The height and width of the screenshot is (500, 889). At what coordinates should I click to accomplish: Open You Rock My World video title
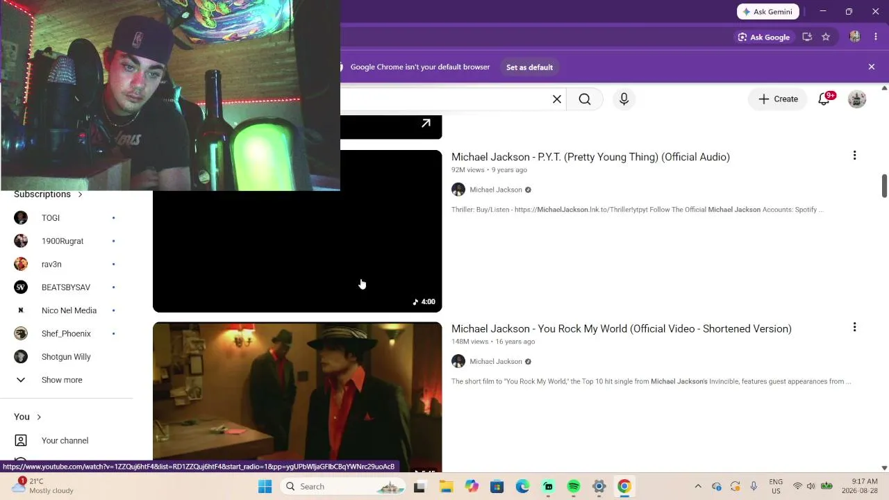[x=622, y=328]
